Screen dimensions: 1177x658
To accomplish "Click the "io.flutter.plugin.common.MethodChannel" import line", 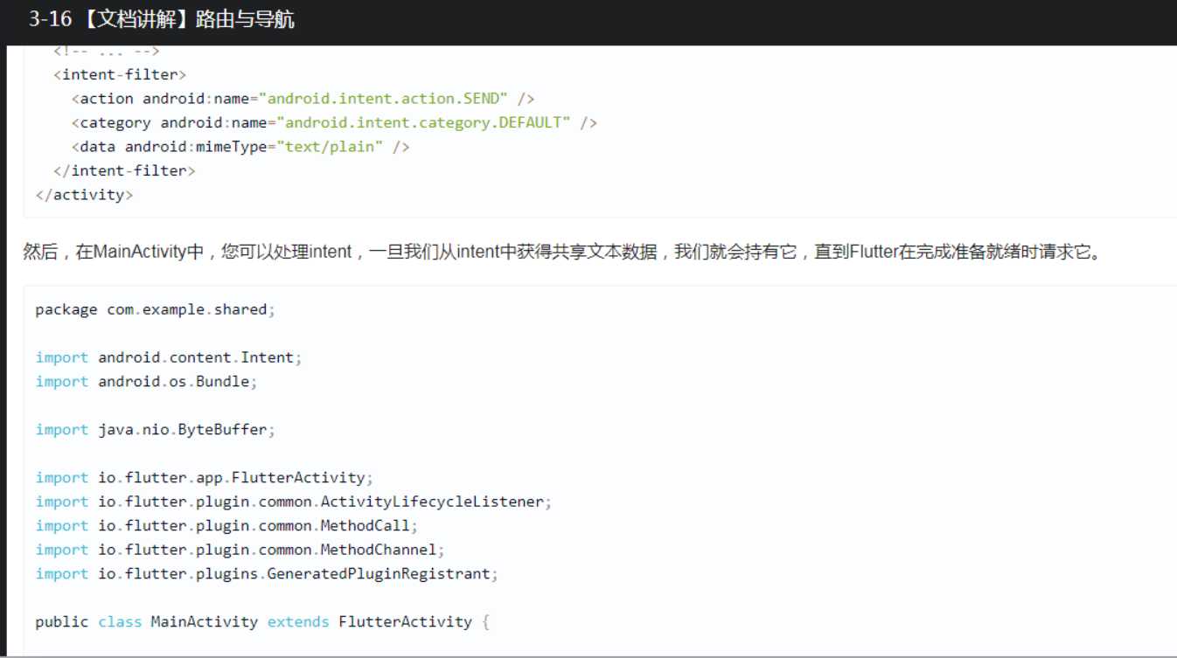I will [x=240, y=550].
